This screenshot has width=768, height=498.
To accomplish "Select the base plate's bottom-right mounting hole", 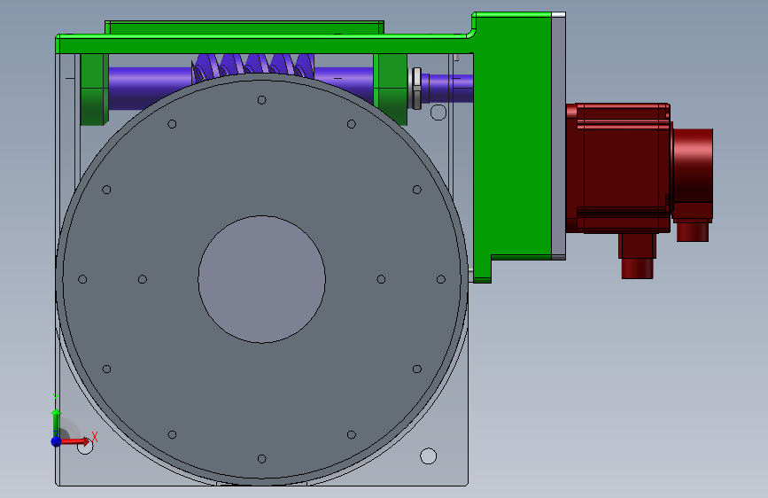I will pyautogui.click(x=429, y=455).
